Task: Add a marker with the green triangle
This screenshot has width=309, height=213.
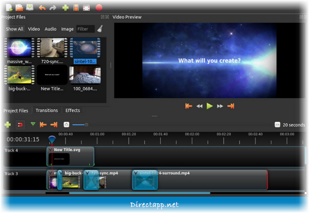Action: point(33,124)
